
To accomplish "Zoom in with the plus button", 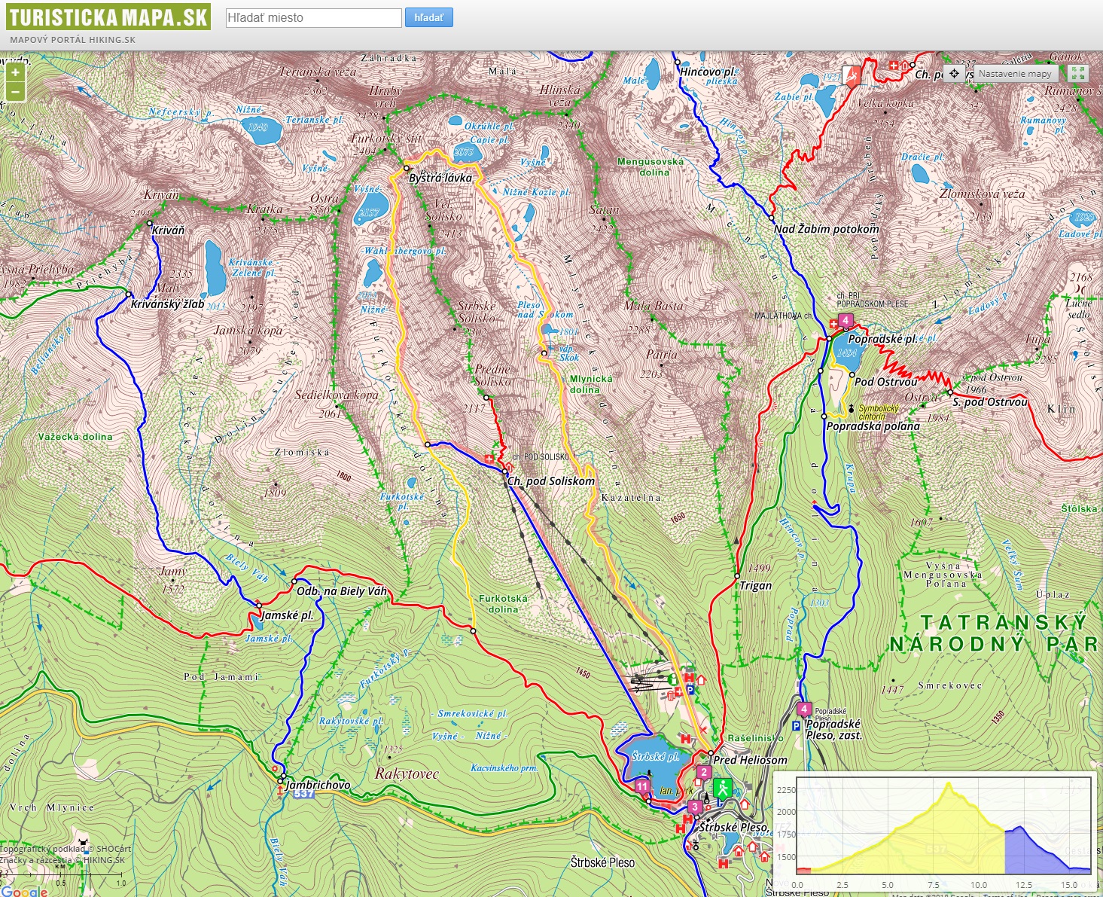I will (15, 72).
